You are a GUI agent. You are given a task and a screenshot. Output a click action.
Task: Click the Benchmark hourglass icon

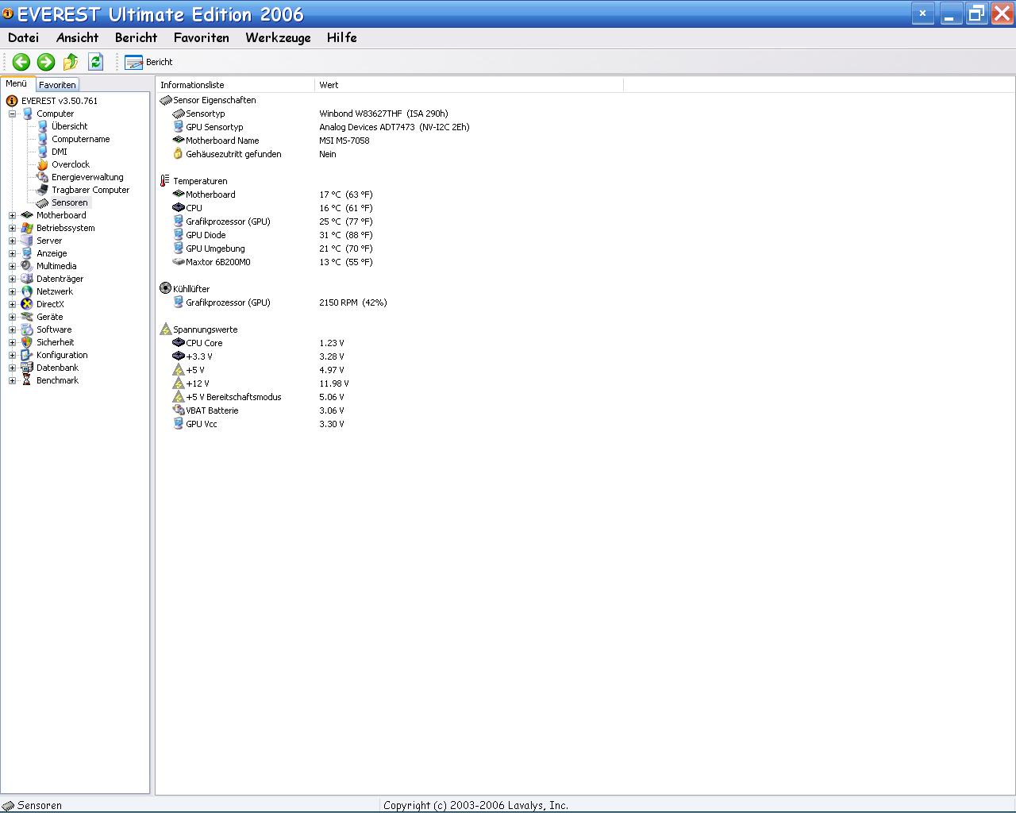click(27, 380)
